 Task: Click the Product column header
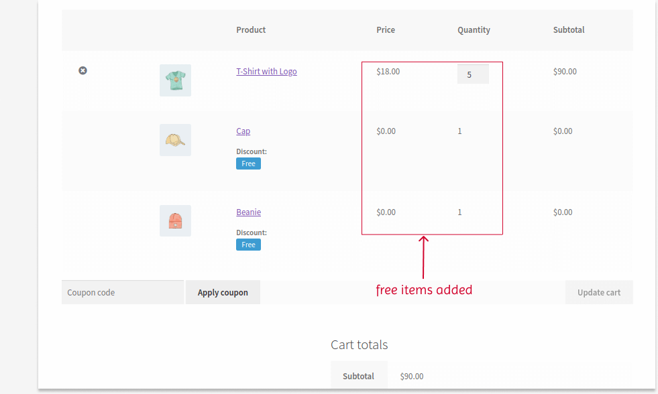pyautogui.click(x=250, y=29)
